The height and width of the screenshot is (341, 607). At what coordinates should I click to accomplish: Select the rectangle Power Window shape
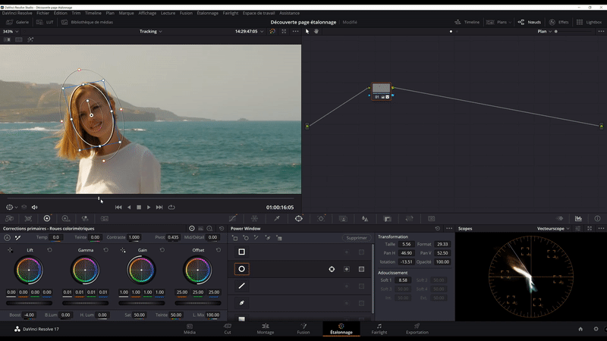pyautogui.click(x=241, y=252)
